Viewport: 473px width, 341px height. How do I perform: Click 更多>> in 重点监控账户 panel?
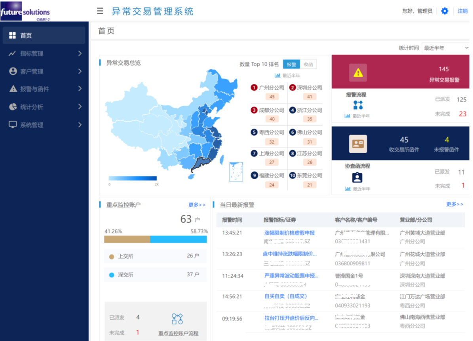[x=197, y=205]
